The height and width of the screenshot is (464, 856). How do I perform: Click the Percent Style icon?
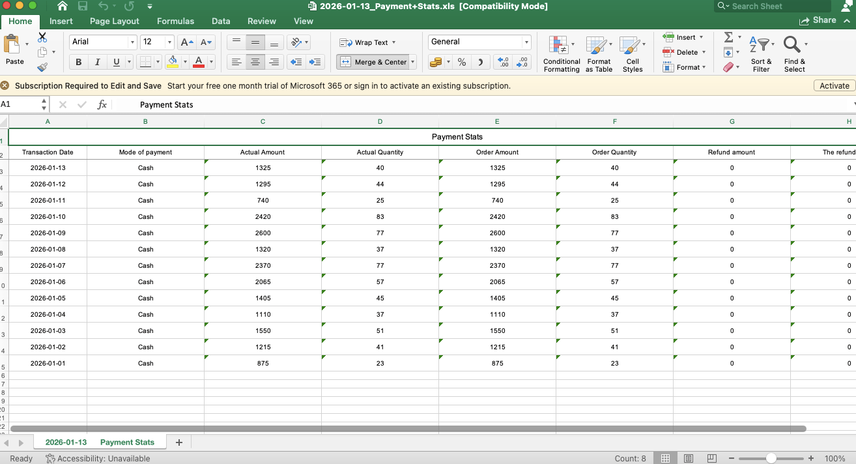pyautogui.click(x=462, y=62)
